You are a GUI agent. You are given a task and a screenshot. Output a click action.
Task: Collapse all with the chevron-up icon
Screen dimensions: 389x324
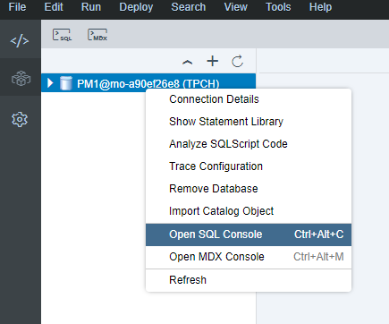pyautogui.click(x=187, y=62)
